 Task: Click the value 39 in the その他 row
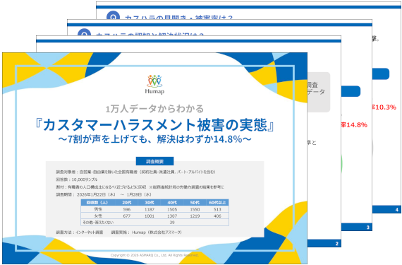tap(172, 223)
